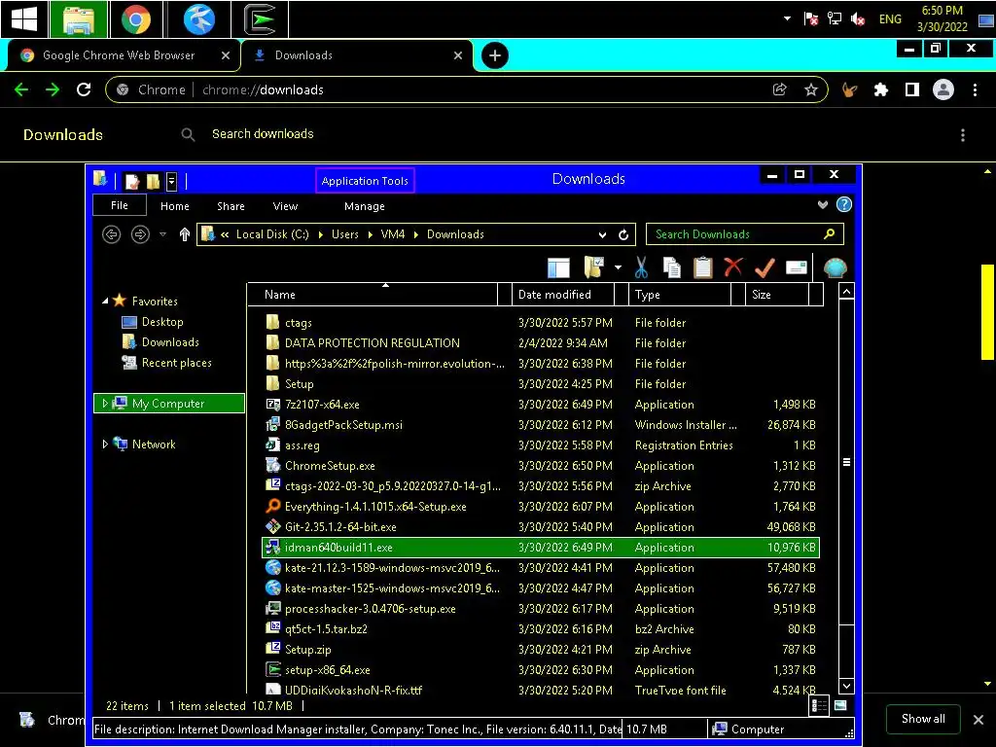Switch to Details view icon in status bar
The width and height of the screenshot is (996, 747).
click(819, 705)
